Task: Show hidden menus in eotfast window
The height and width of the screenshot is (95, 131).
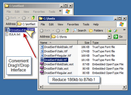Action: click(60, 11)
